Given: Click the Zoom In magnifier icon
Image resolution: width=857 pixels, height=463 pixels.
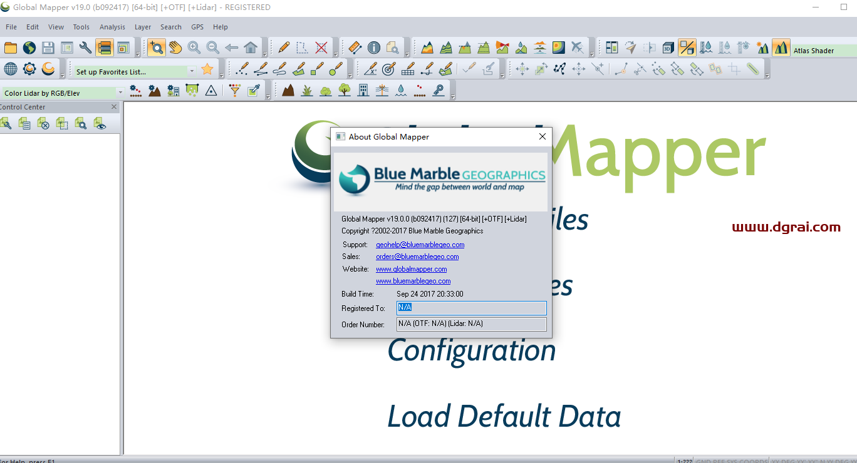Looking at the screenshot, I should (194, 48).
